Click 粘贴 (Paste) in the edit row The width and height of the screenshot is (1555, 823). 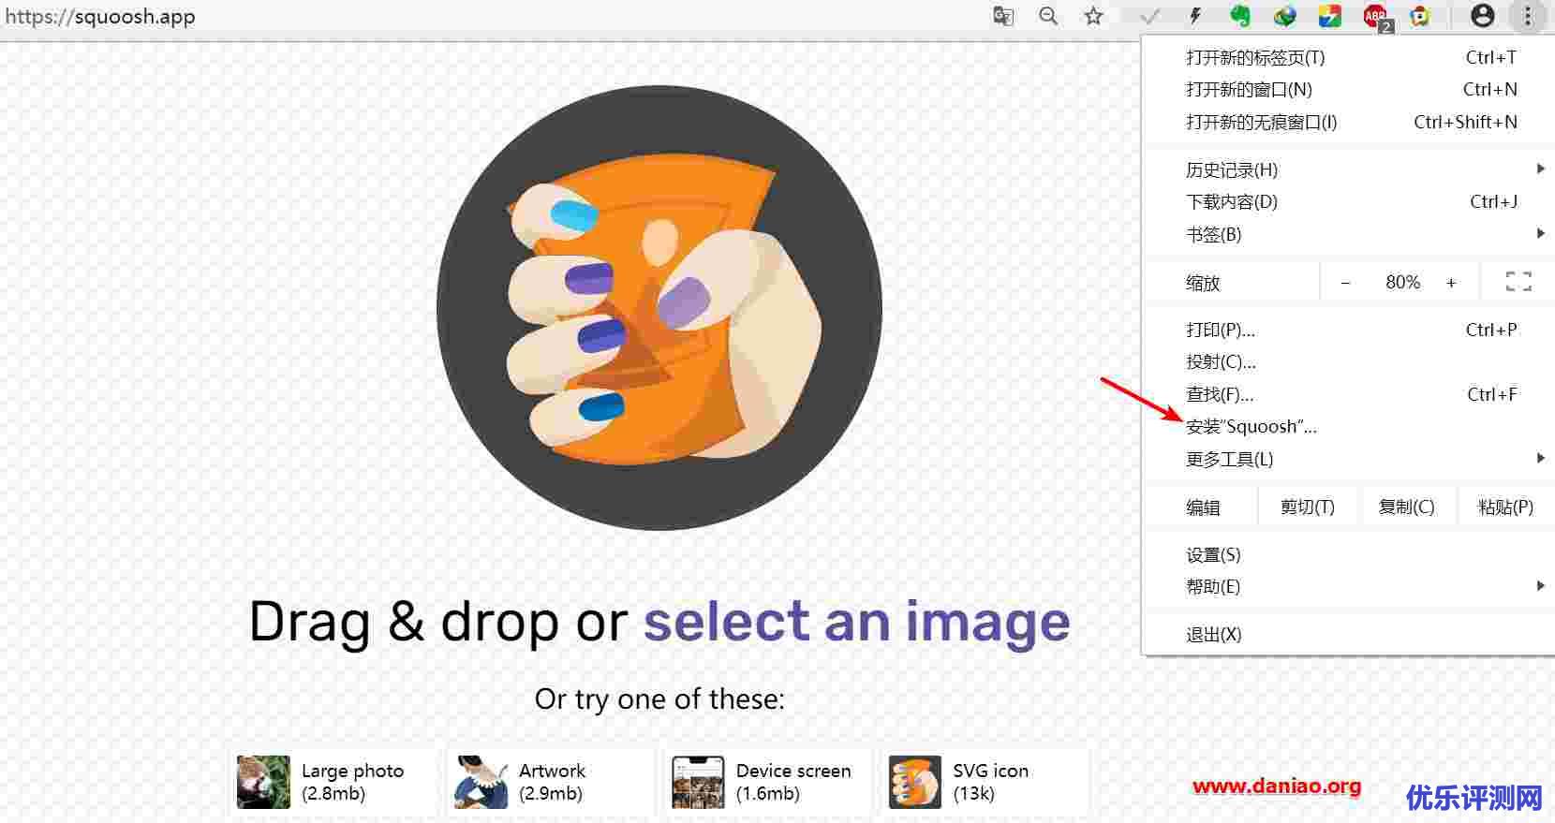(1505, 507)
